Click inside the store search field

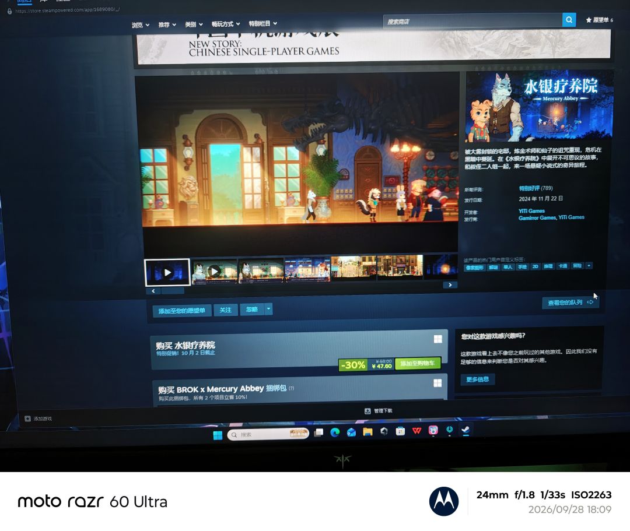click(x=473, y=21)
